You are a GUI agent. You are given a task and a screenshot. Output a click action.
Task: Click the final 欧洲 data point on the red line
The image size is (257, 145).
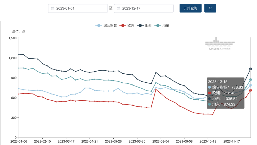tap(251, 90)
